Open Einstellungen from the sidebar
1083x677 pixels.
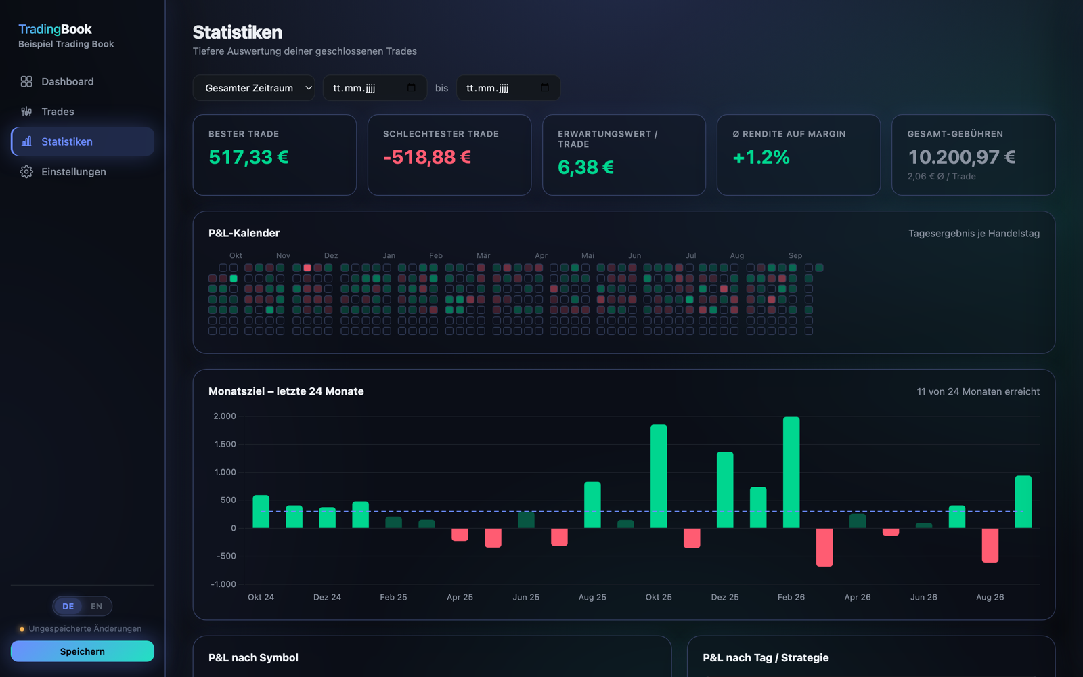point(83,172)
